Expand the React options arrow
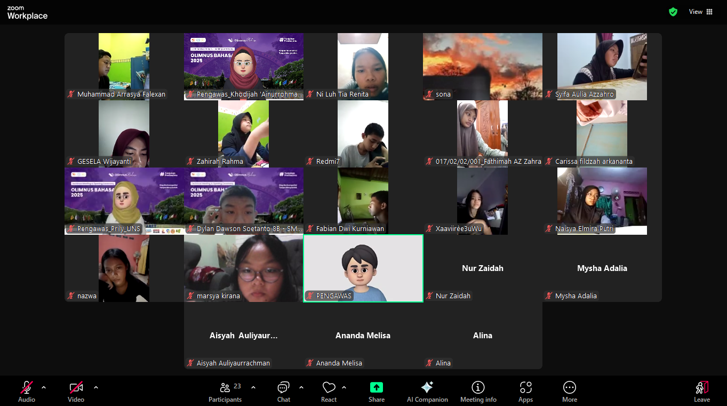 pyautogui.click(x=344, y=387)
